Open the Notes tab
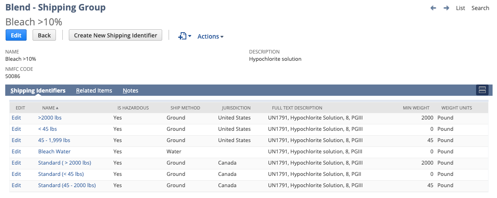Image resolution: width=497 pixels, height=198 pixels. (x=130, y=91)
